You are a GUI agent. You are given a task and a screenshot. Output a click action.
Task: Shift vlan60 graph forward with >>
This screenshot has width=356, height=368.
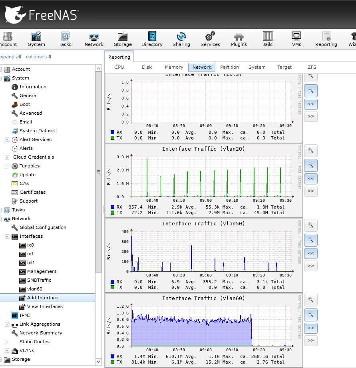point(311,340)
